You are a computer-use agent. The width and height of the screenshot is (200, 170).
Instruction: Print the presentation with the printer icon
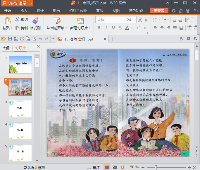click(22, 39)
